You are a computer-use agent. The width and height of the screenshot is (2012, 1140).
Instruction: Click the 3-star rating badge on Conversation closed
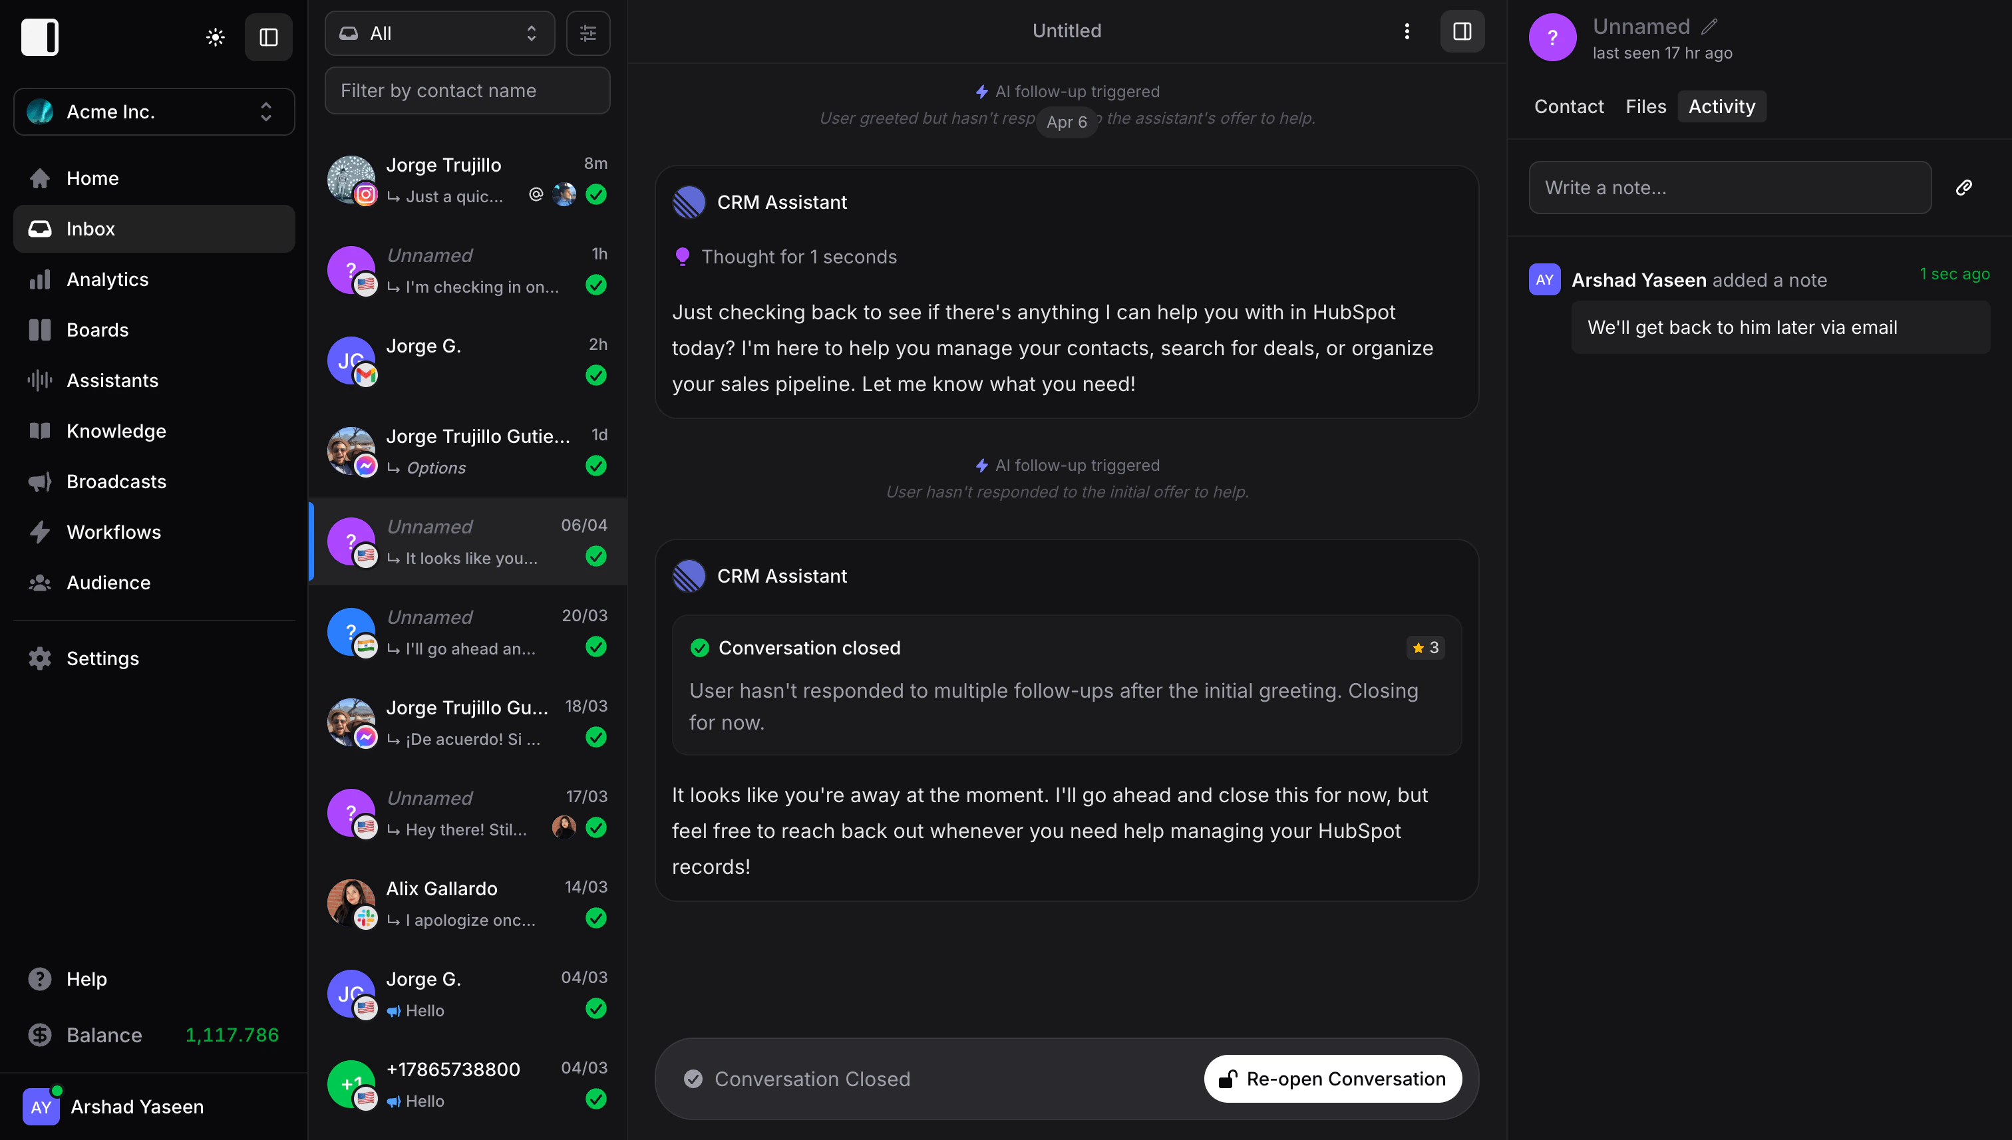pos(1425,648)
